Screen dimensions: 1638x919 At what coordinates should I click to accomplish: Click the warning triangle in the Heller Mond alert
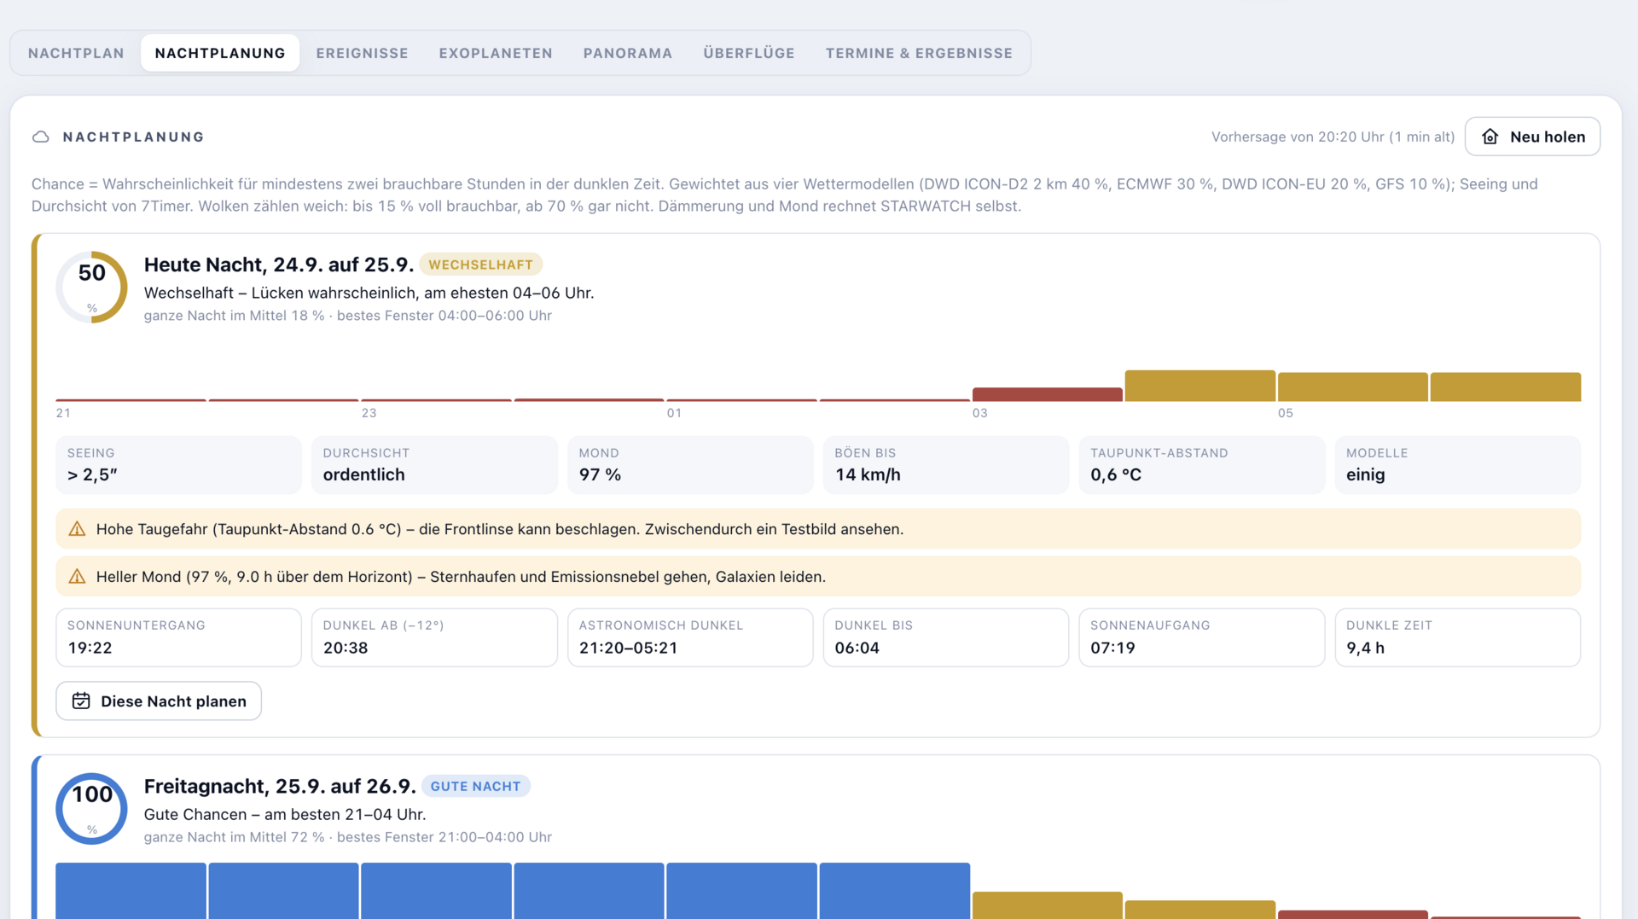coord(77,577)
